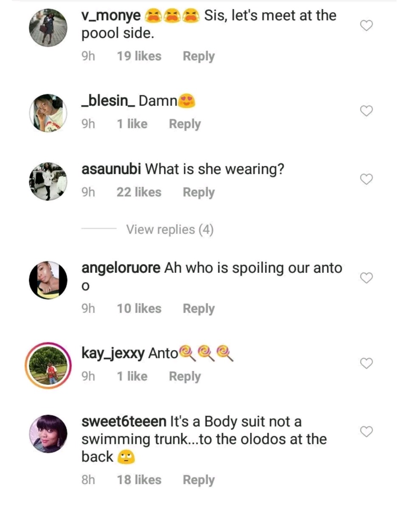Like asaunubi's 'What is she wearing?' comment
Viewport: 402px width, 505px height.
tap(366, 180)
